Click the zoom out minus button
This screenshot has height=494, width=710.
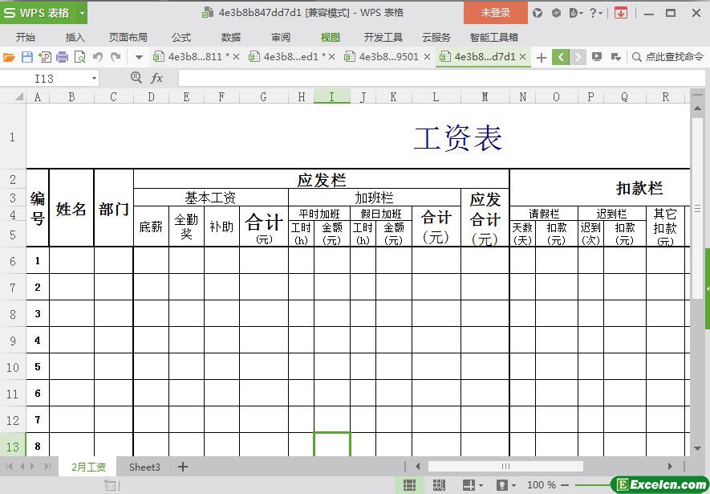(564, 485)
